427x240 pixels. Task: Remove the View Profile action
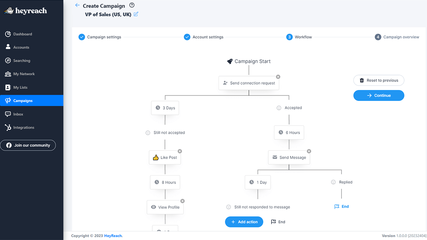click(x=183, y=201)
